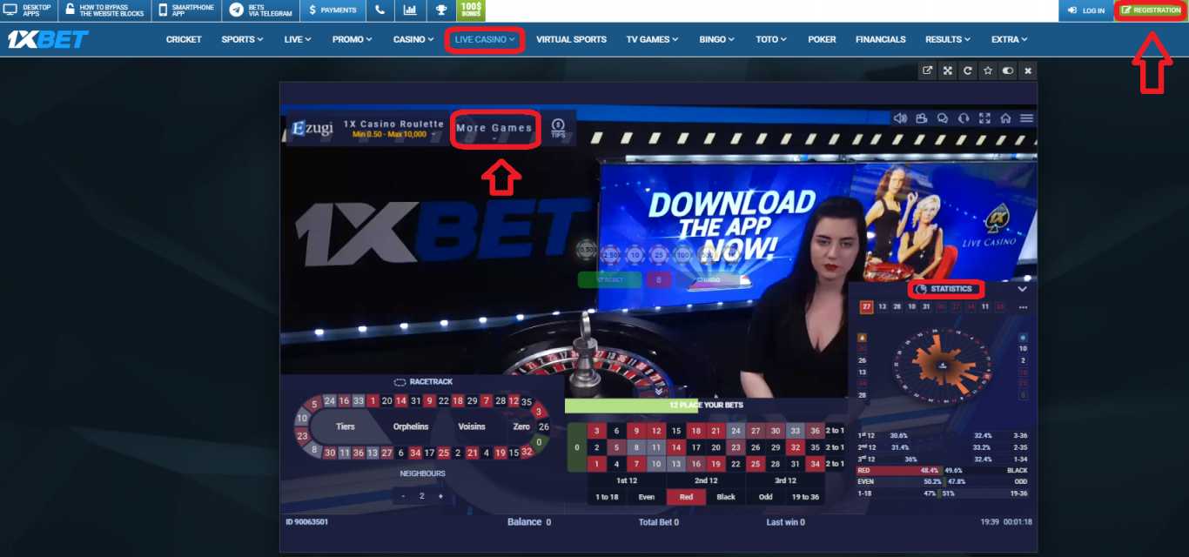Expand the Extra dropdown
This screenshot has height=557, width=1189.
click(x=1010, y=39)
